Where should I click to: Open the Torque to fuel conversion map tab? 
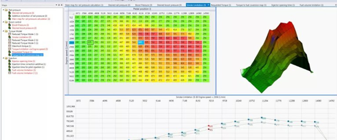251,5
